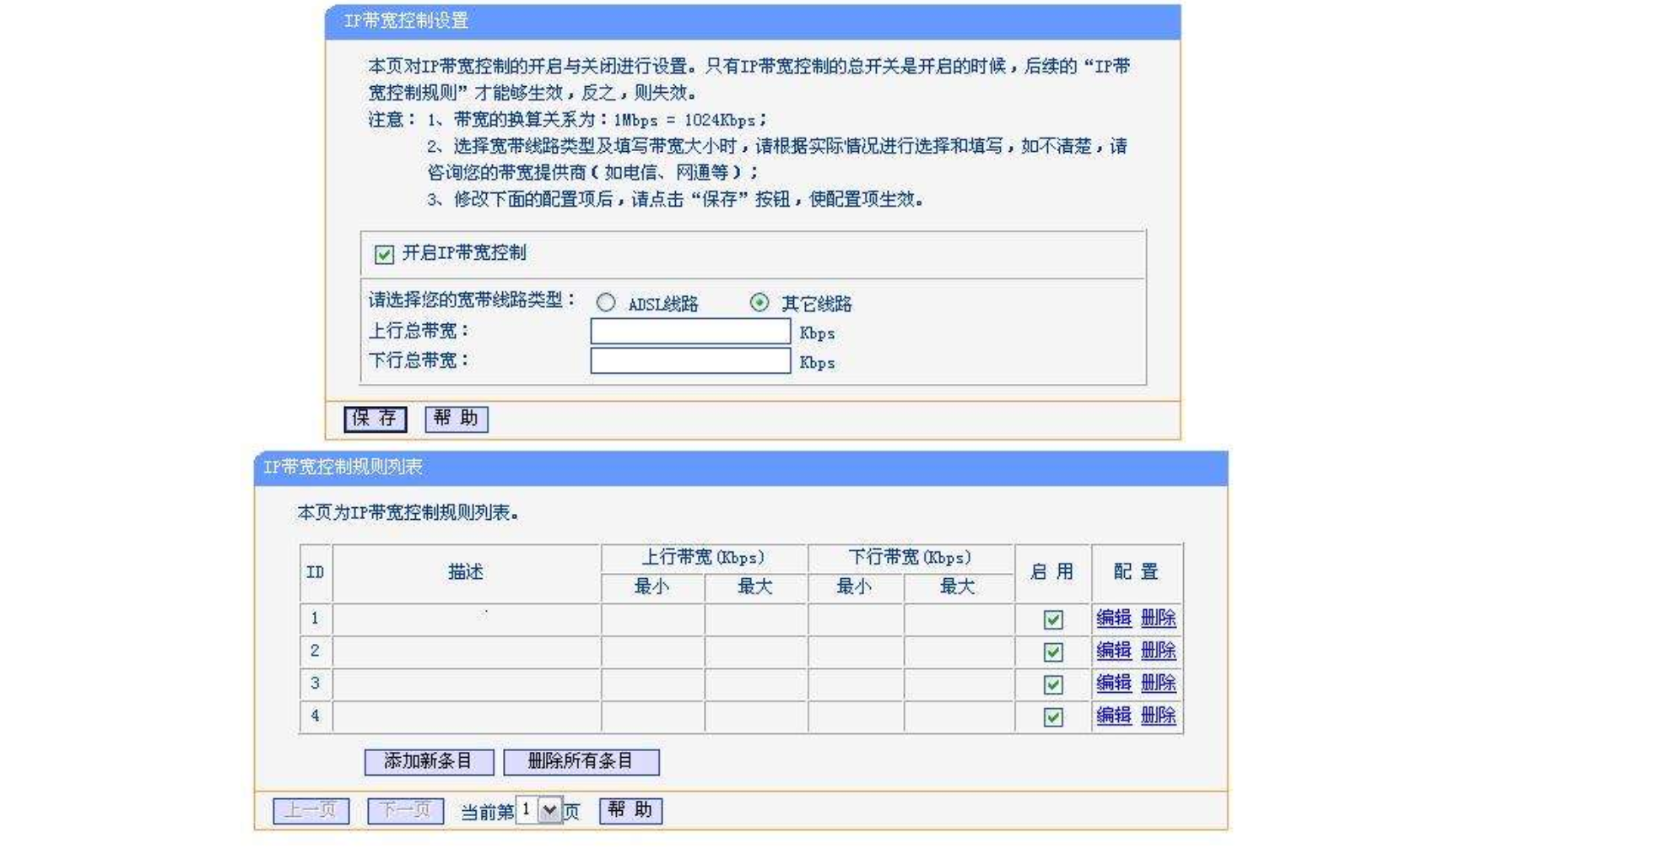
Task: Click the 描述 column header
Action: click(467, 572)
